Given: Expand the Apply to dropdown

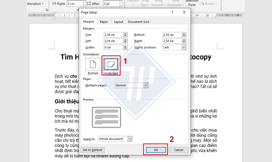Looking at the screenshot, I should tap(130, 139).
